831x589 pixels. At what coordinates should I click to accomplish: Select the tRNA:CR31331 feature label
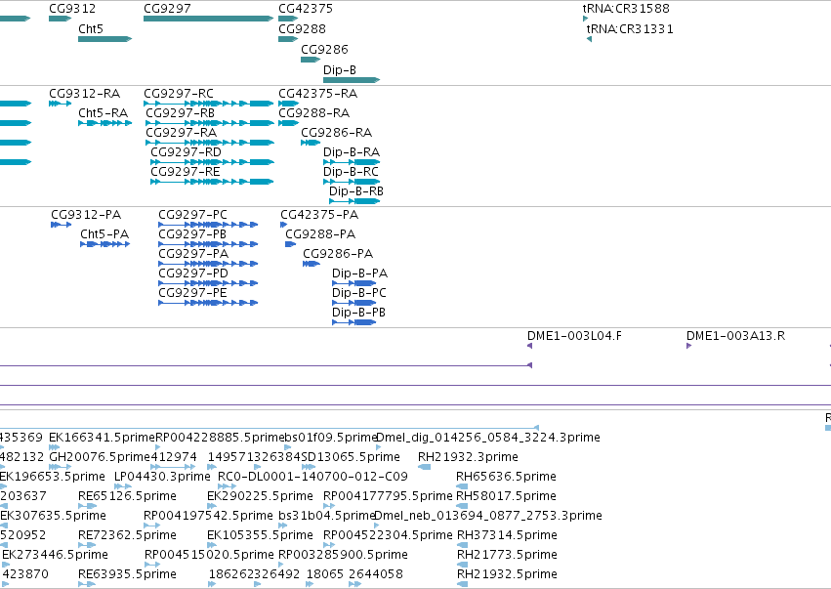(630, 28)
